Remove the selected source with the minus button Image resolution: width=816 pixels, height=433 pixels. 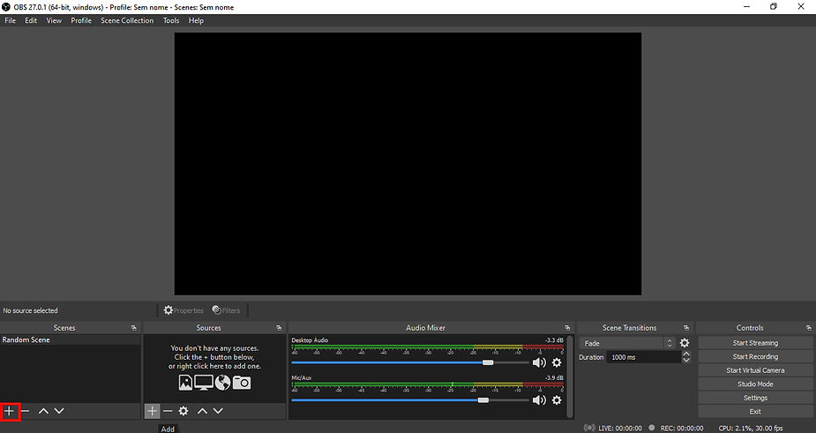coord(168,411)
